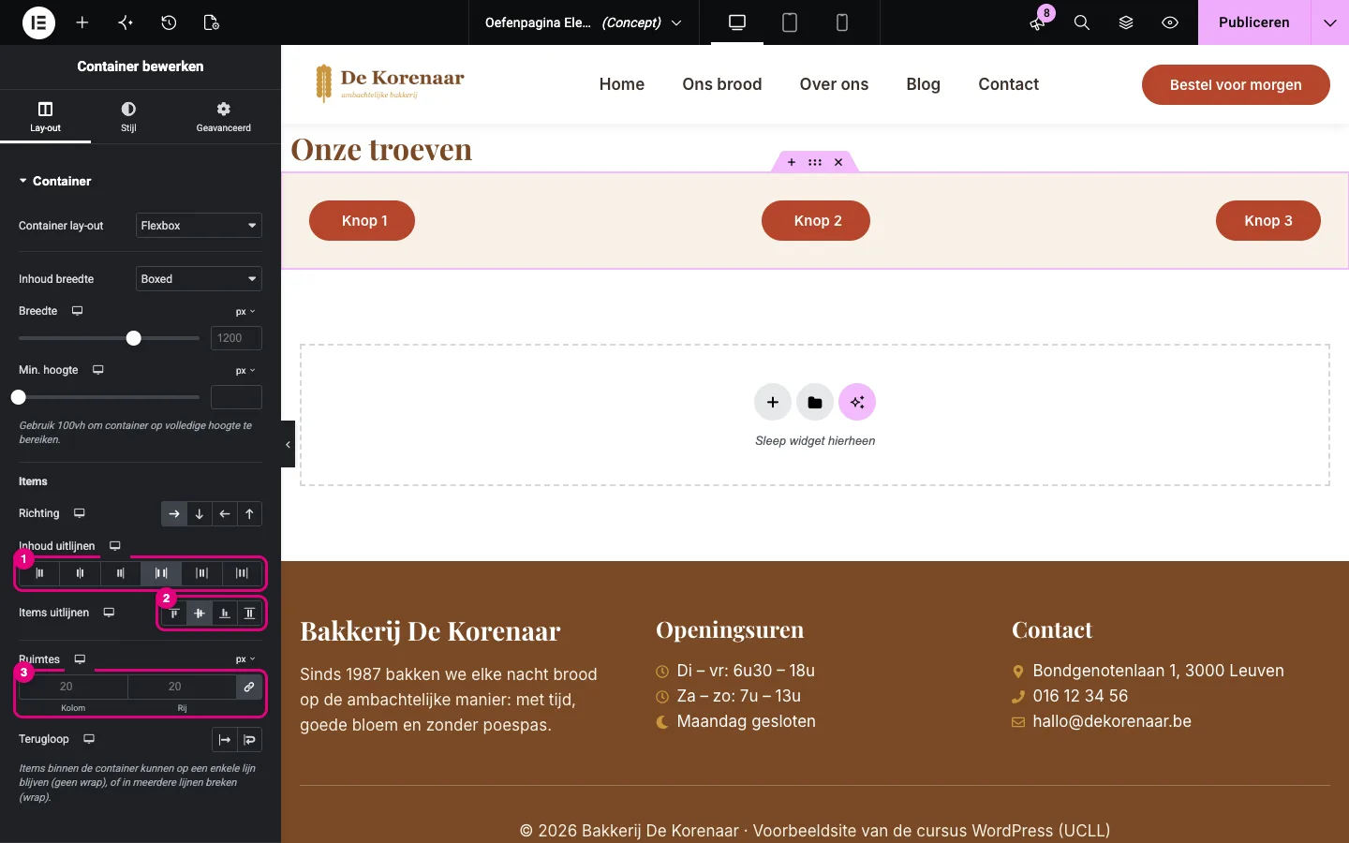Open the Ons brood menu item
The width and height of the screenshot is (1349, 843).
click(722, 84)
